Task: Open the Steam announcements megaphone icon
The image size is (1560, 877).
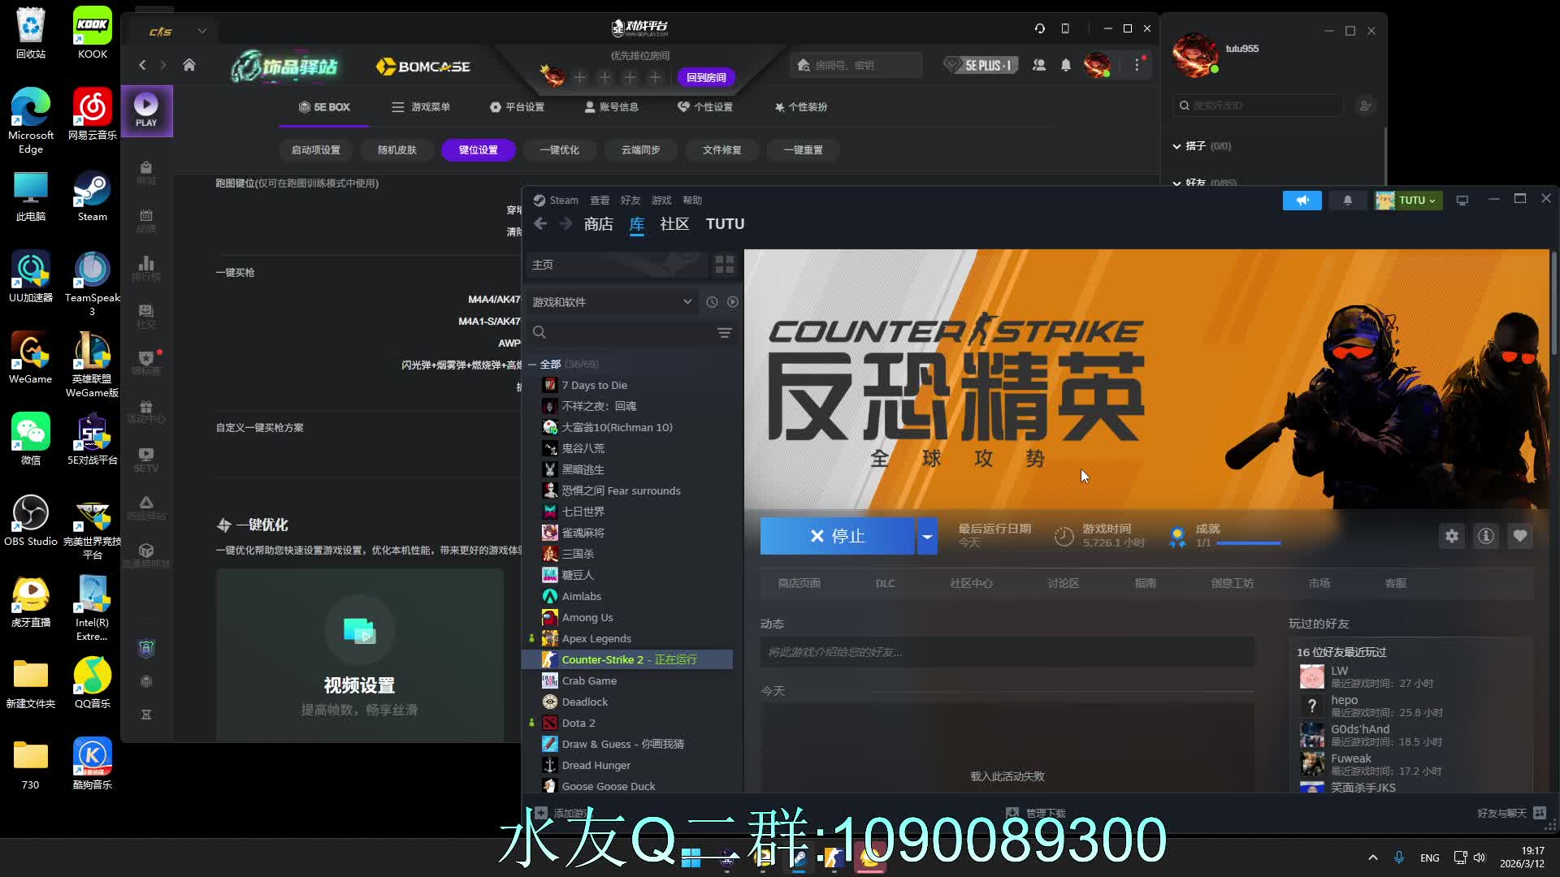Action: pos(1302,201)
